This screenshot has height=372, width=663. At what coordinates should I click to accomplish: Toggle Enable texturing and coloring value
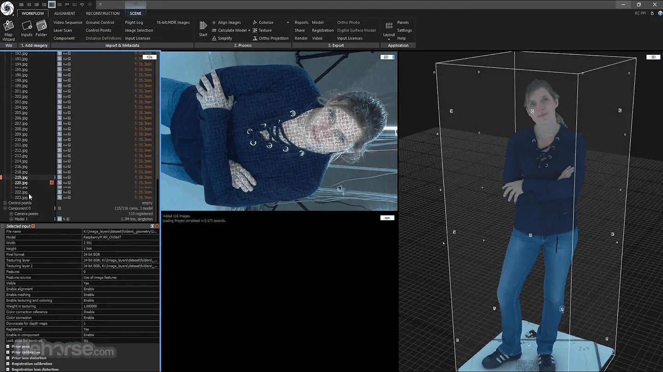pos(121,301)
